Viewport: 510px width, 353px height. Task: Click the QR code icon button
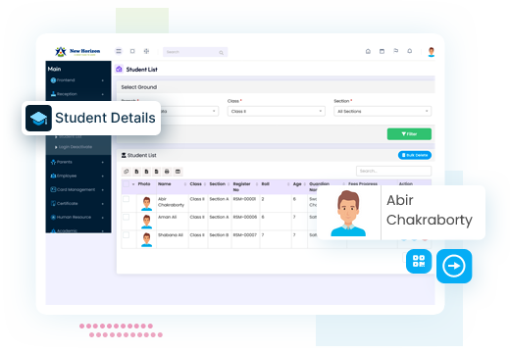click(419, 261)
